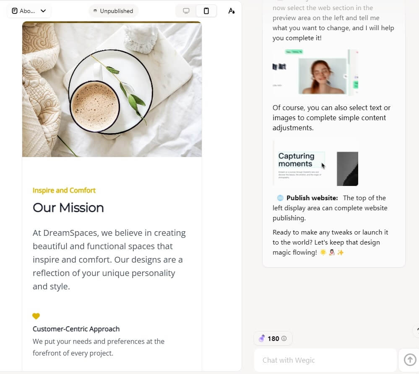Click the purple potion credits icon
The height and width of the screenshot is (374, 419).
click(262, 338)
